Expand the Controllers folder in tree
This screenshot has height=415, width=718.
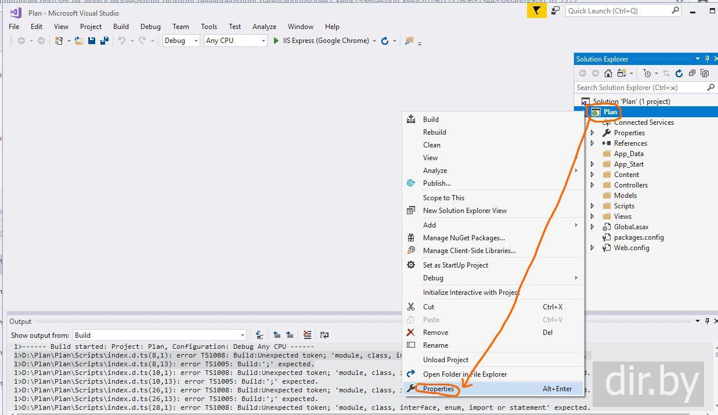(x=592, y=185)
